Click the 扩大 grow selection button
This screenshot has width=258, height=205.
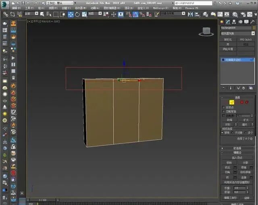click(x=246, y=120)
